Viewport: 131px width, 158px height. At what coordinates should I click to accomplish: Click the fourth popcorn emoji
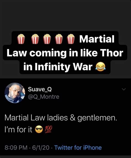(x=59, y=39)
